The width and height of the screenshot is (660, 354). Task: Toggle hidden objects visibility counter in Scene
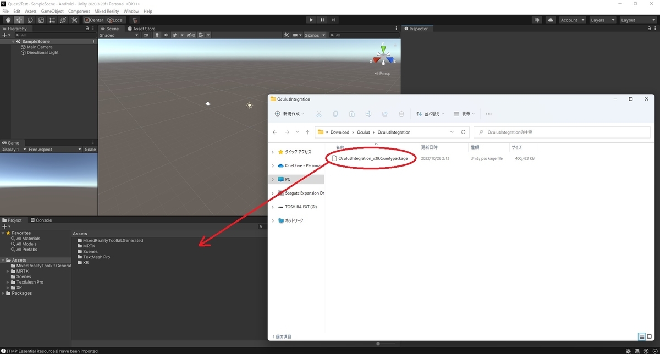[191, 35]
